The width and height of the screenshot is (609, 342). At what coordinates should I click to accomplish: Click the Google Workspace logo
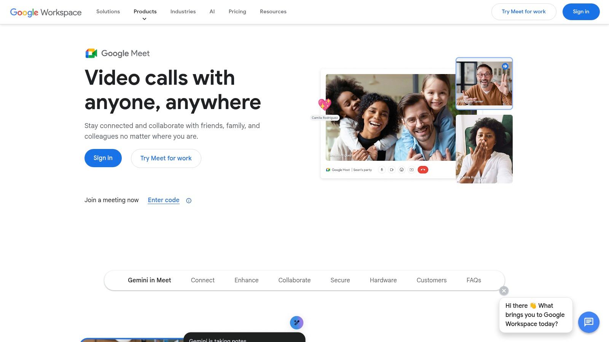coord(46,12)
